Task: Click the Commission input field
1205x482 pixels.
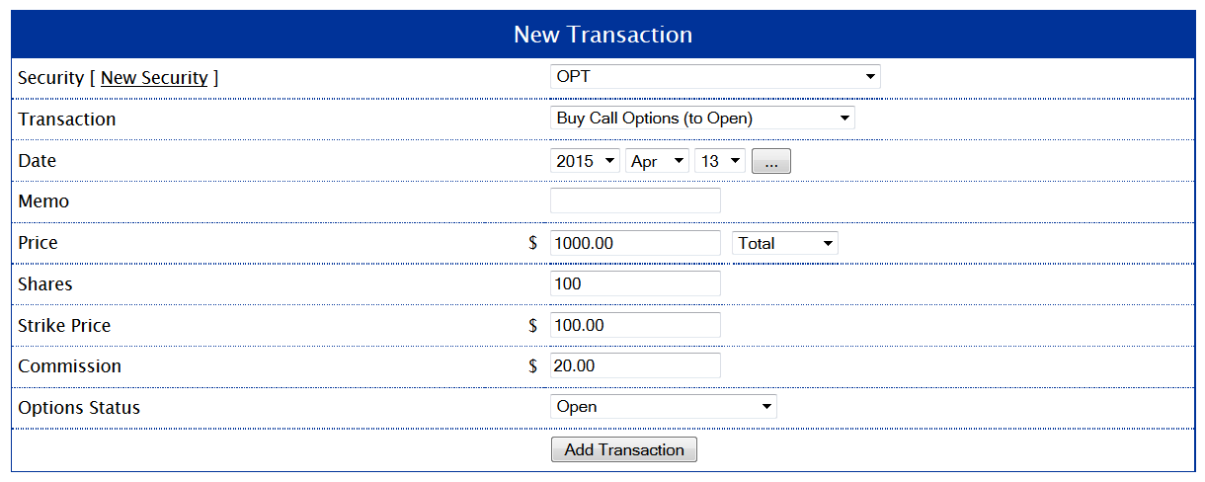Action: pyautogui.click(x=635, y=366)
